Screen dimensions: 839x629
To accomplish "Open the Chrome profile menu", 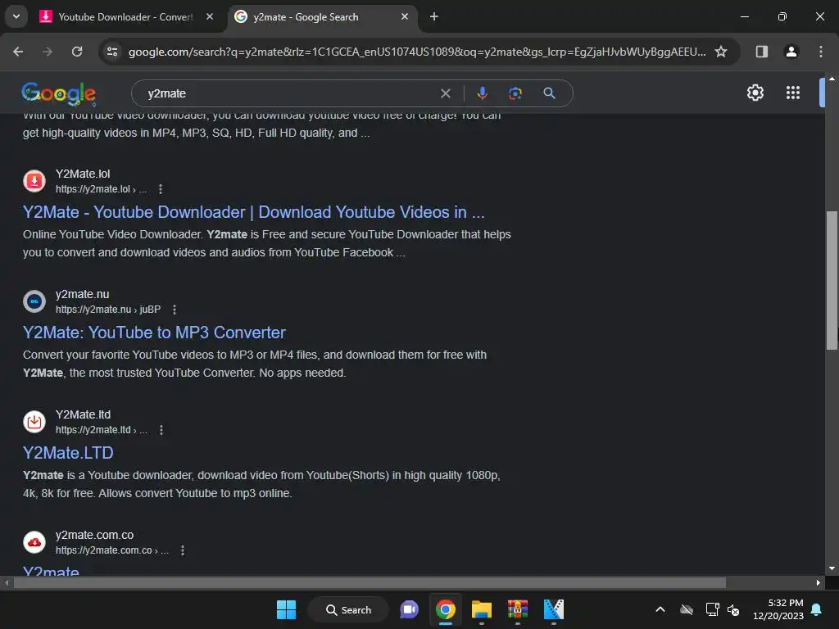I will click(x=791, y=52).
